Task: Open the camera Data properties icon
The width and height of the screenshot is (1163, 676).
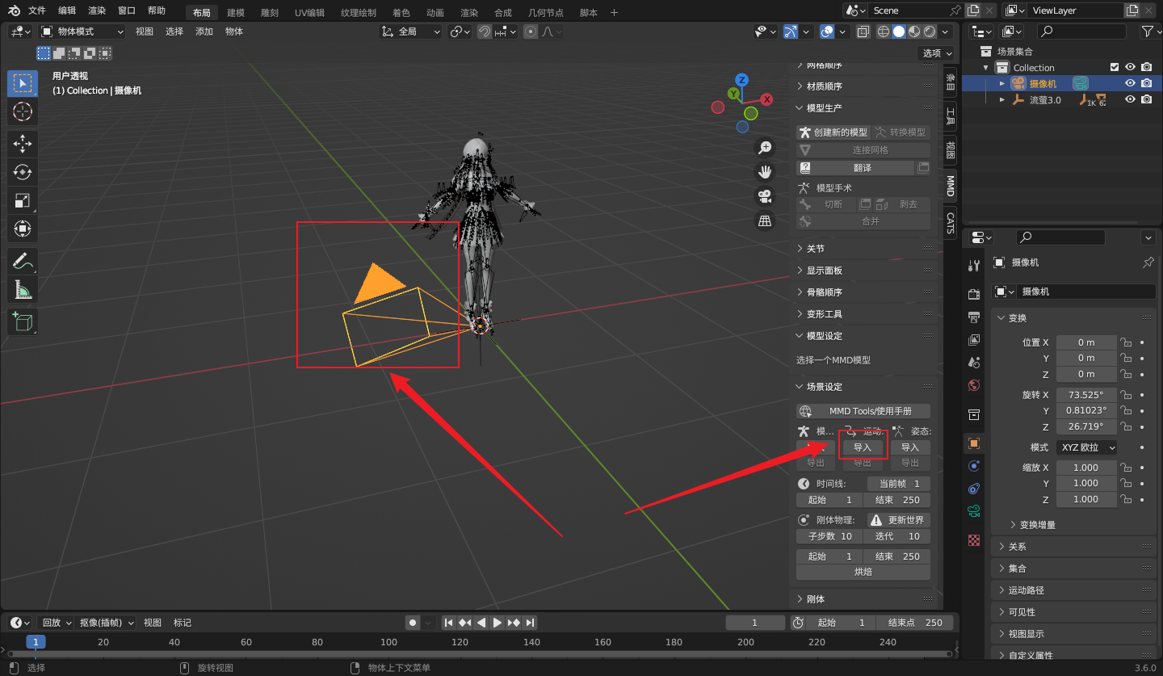Action: [974, 511]
